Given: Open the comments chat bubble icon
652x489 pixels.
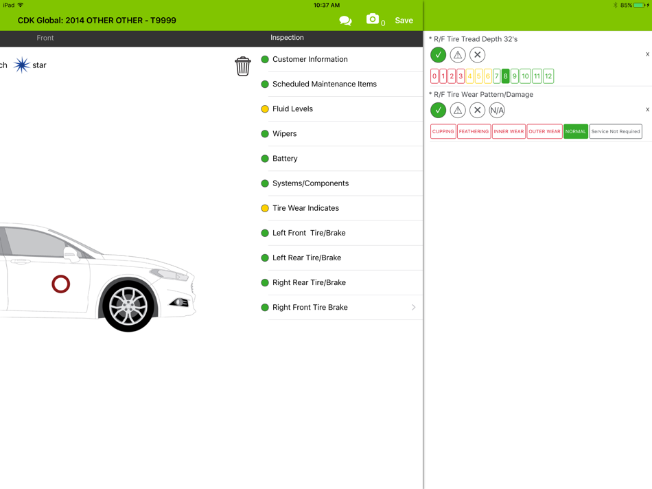Looking at the screenshot, I should (x=345, y=21).
